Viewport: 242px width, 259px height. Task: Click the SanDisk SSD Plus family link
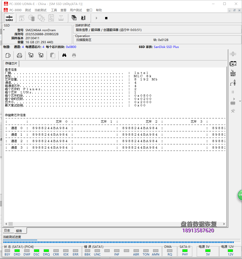pyautogui.click(x=166, y=47)
